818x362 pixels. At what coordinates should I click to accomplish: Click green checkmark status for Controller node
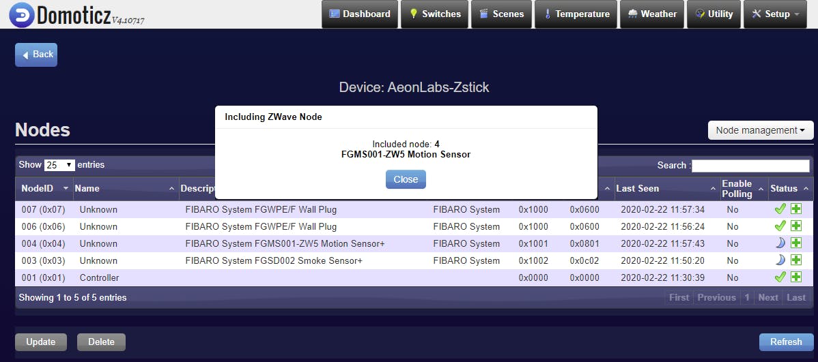click(780, 277)
